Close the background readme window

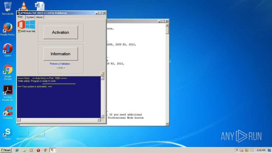coord(167,21)
